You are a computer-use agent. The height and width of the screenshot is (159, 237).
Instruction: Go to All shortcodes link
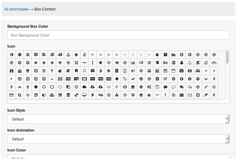16,9
